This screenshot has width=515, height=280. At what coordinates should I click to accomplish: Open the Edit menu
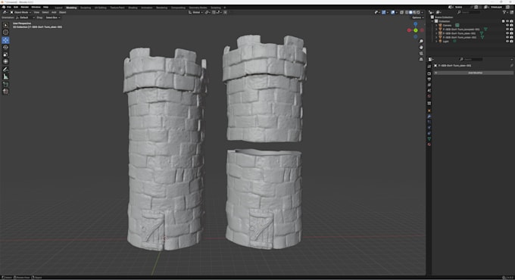[16, 8]
